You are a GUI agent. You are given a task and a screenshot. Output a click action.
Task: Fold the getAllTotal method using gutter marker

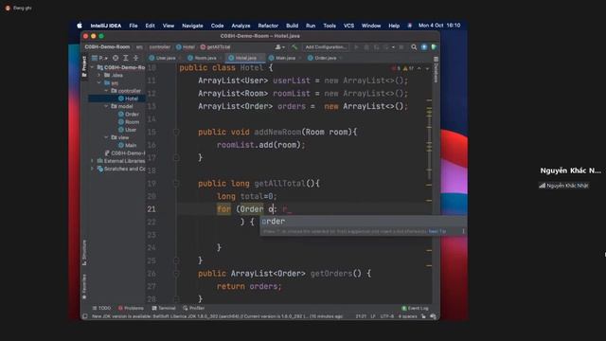(176, 184)
